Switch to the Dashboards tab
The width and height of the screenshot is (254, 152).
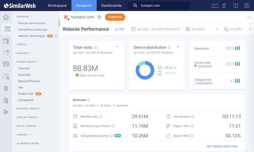tap(111, 5)
